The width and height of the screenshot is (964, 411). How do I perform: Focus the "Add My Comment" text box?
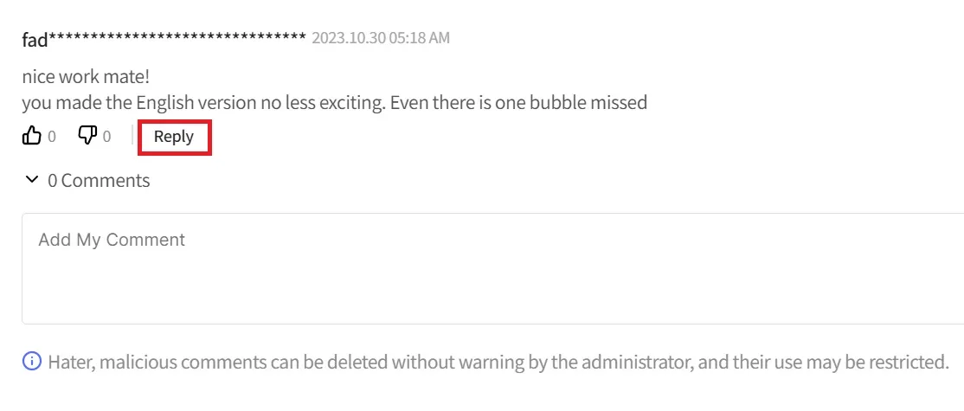click(492, 268)
